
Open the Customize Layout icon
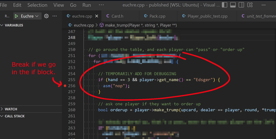pyautogui.click(x=250, y=5)
